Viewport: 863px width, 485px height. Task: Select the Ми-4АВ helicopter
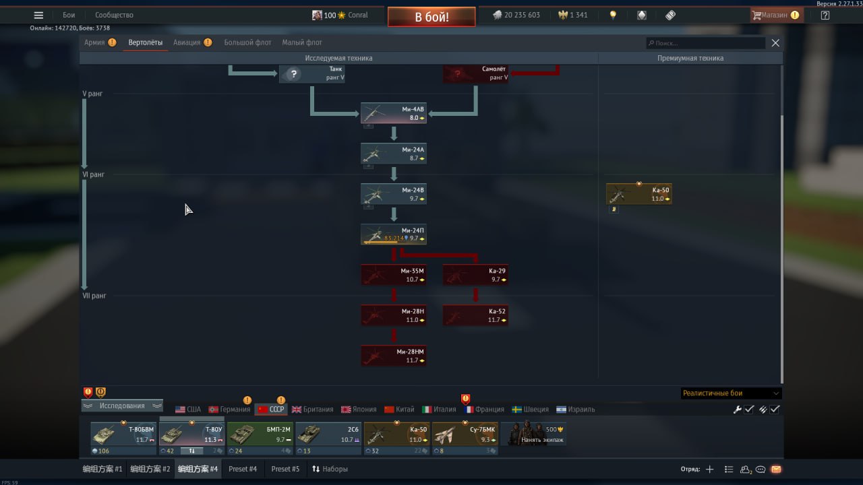(394, 113)
